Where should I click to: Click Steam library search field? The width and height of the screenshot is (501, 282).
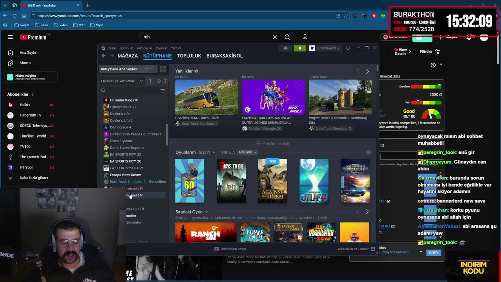[x=129, y=91]
